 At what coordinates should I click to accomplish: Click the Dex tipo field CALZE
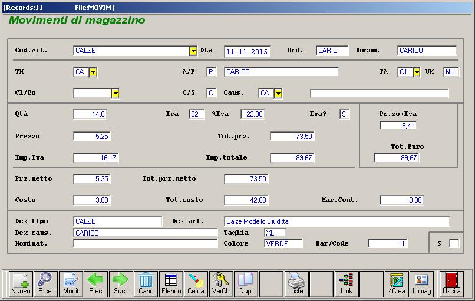(x=117, y=221)
